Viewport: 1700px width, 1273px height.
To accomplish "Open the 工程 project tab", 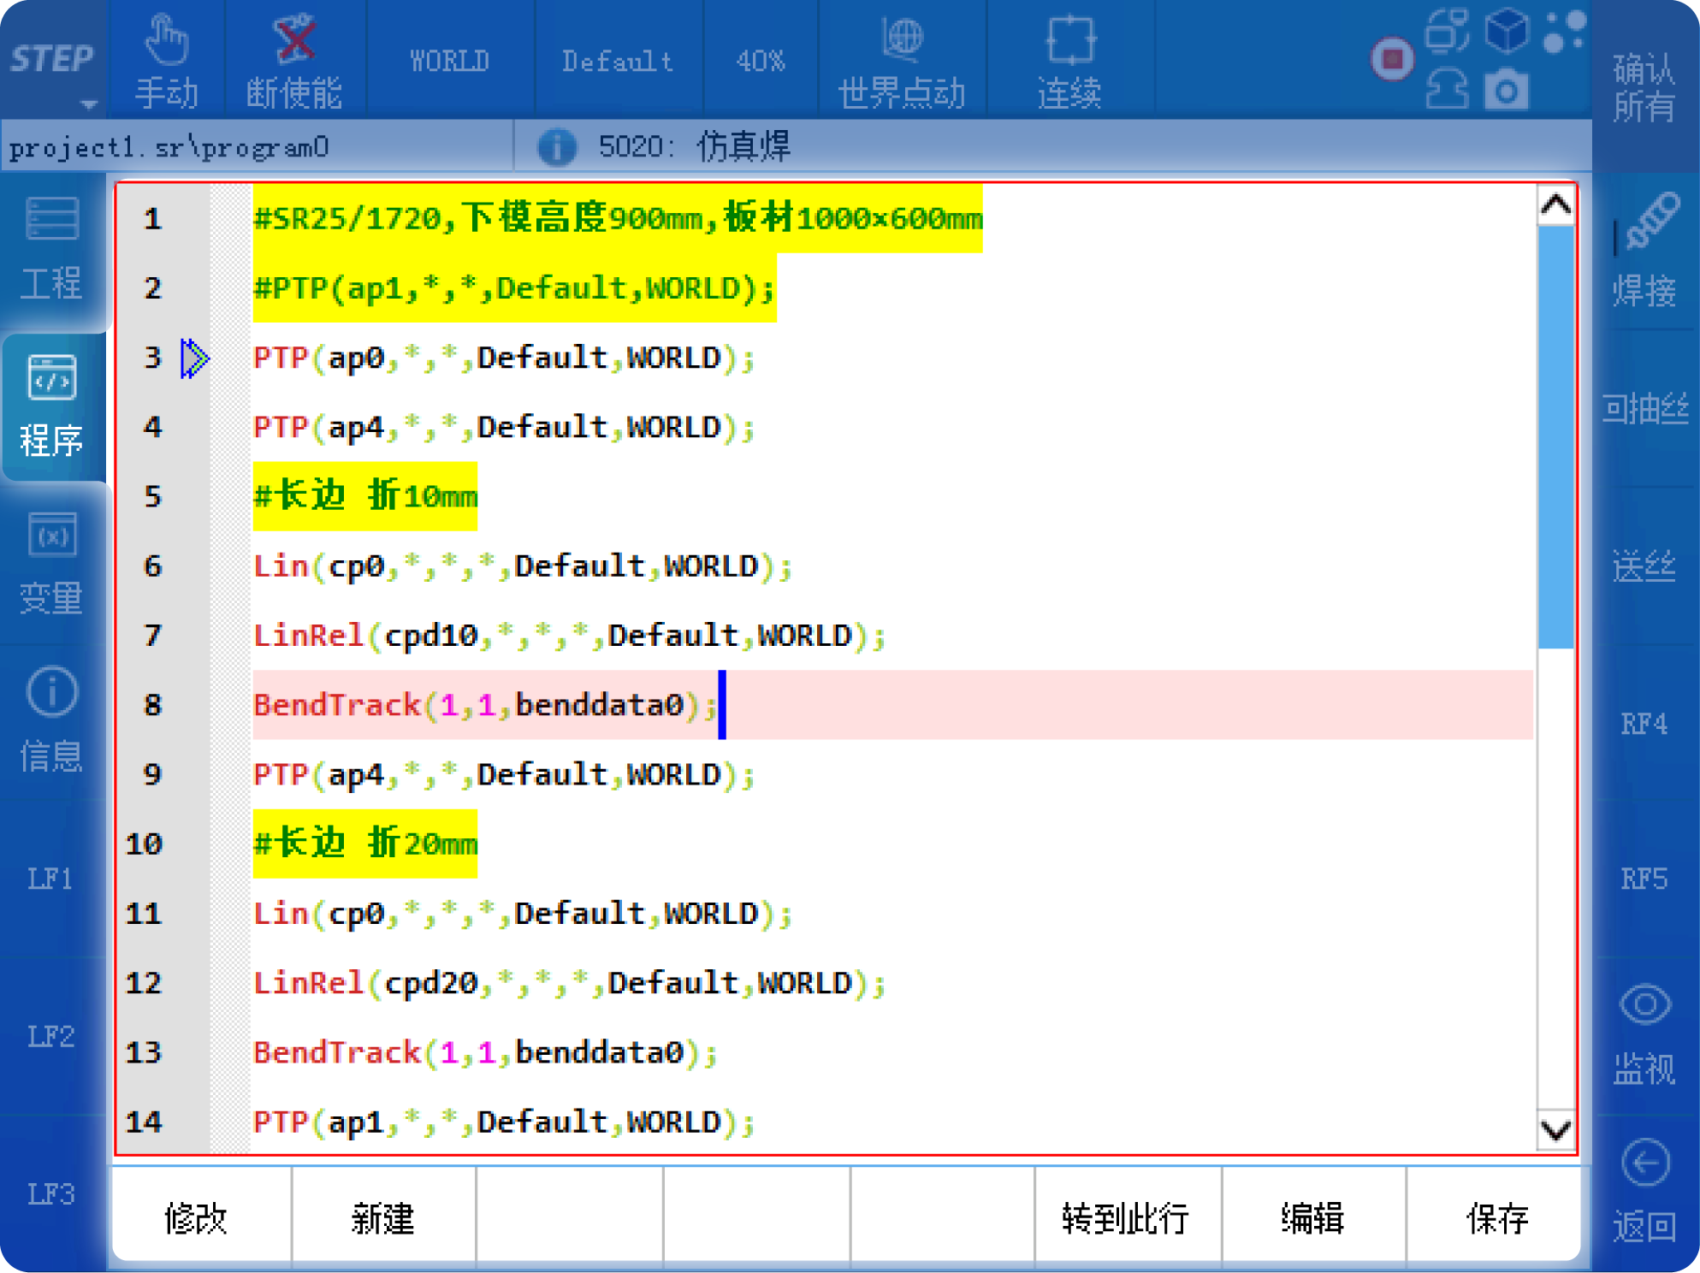I will pyautogui.click(x=52, y=250).
